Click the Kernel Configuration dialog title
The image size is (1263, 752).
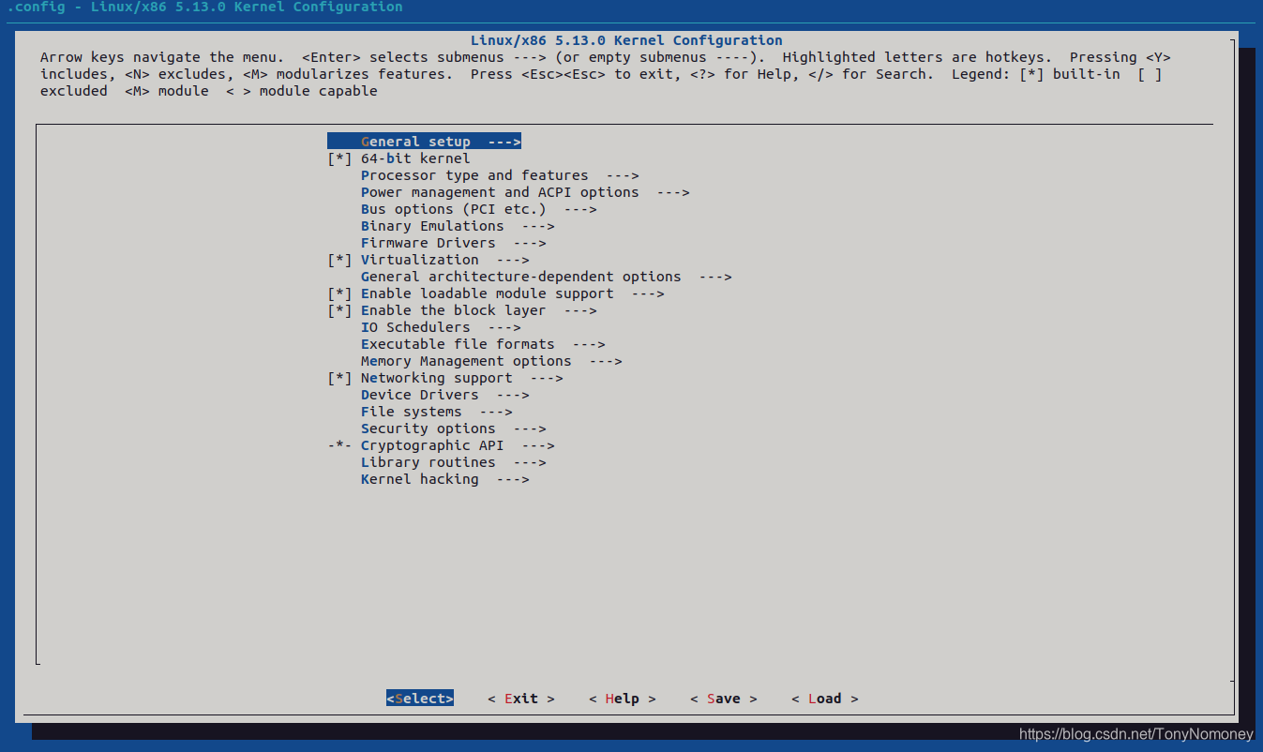(x=626, y=40)
